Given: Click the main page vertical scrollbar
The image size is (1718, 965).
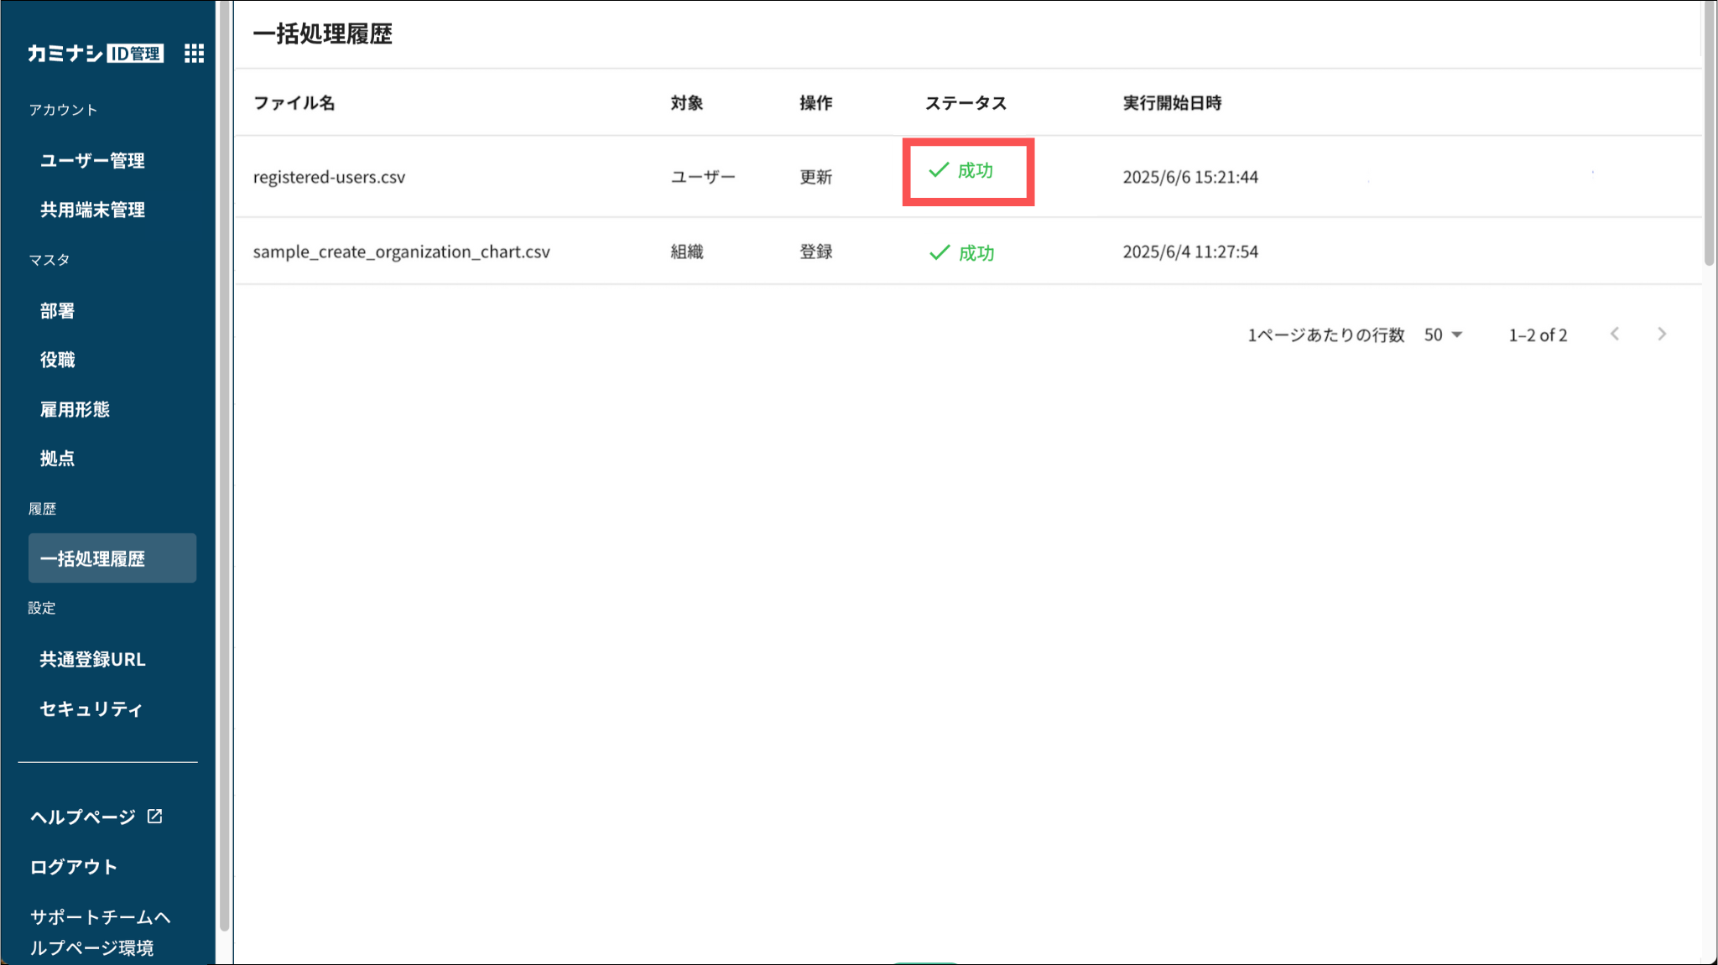Looking at the screenshot, I should pos(1709,134).
